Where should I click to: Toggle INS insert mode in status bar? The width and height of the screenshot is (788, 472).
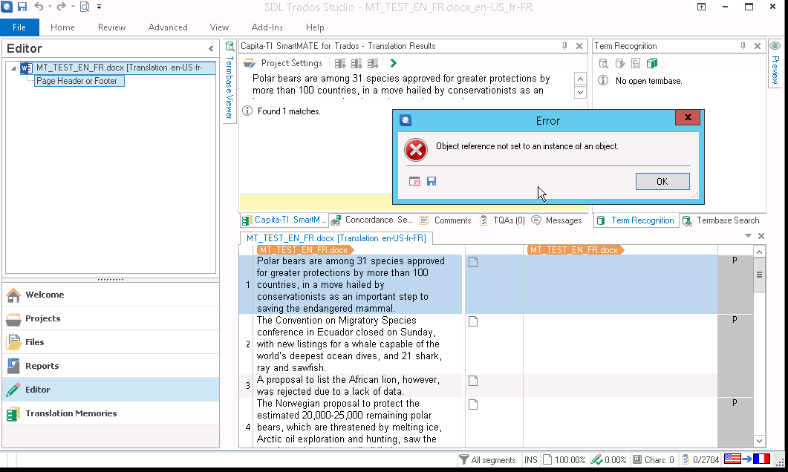(530, 460)
